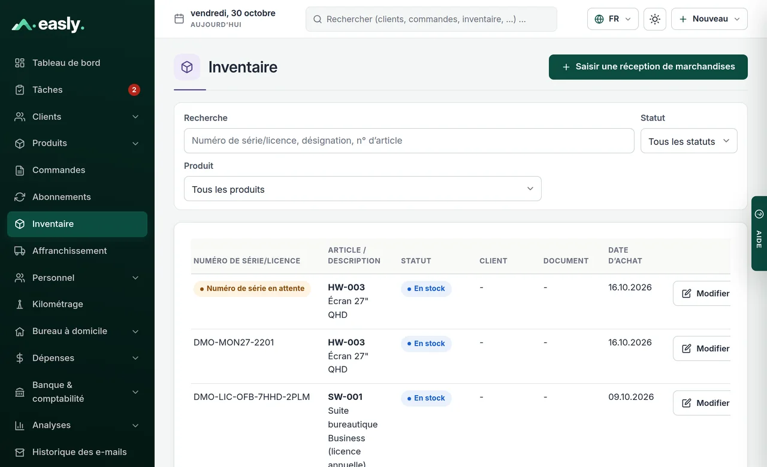Click the red Tâches notification badge
The image size is (767, 467).
coord(134,90)
